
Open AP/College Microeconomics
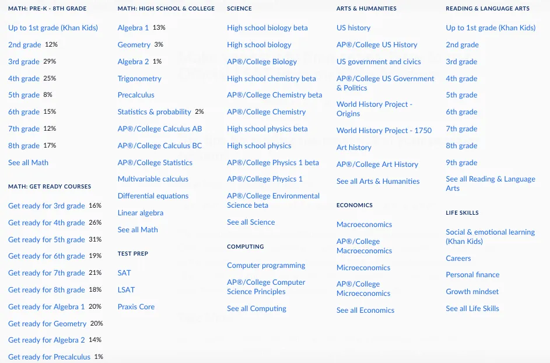[363, 288]
